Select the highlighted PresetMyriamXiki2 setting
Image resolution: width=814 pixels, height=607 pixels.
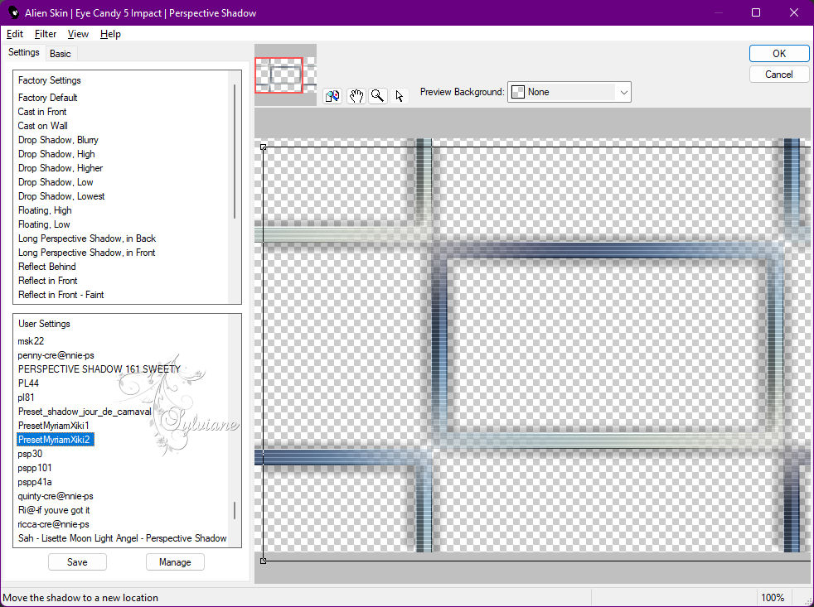pyautogui.click(x=54, y=440)
